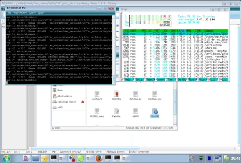Open the network tray icon

pyautogui.click(x=217, y=158)
